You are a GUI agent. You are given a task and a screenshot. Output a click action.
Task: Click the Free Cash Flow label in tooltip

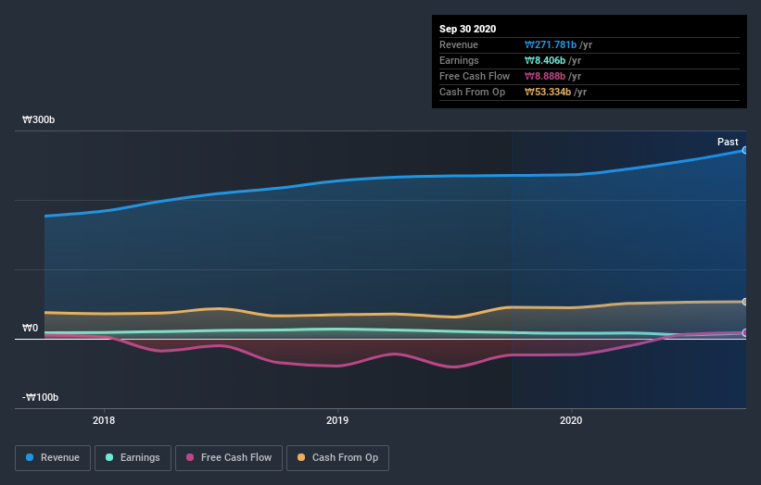475,76
